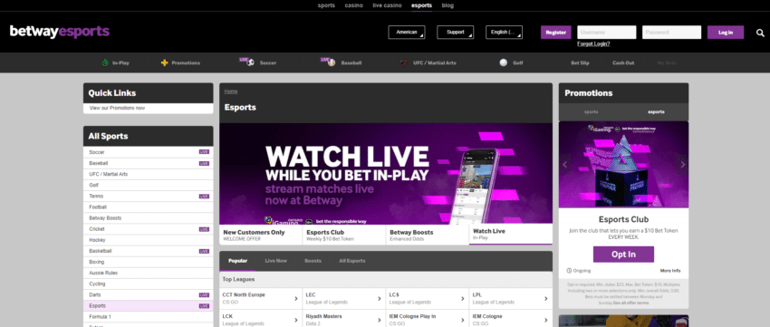Switch to the Live Now tab
Image resolution: width=770 pixels, height=327 pixels.
point(275,261)
